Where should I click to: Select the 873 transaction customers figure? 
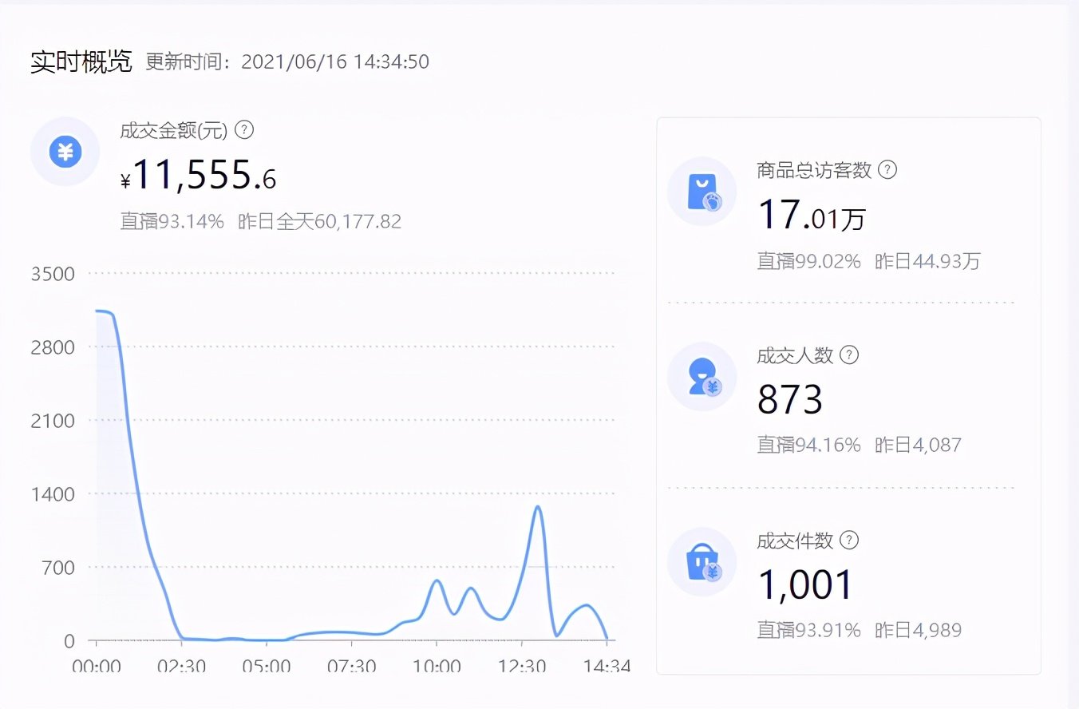coord(790,399)
